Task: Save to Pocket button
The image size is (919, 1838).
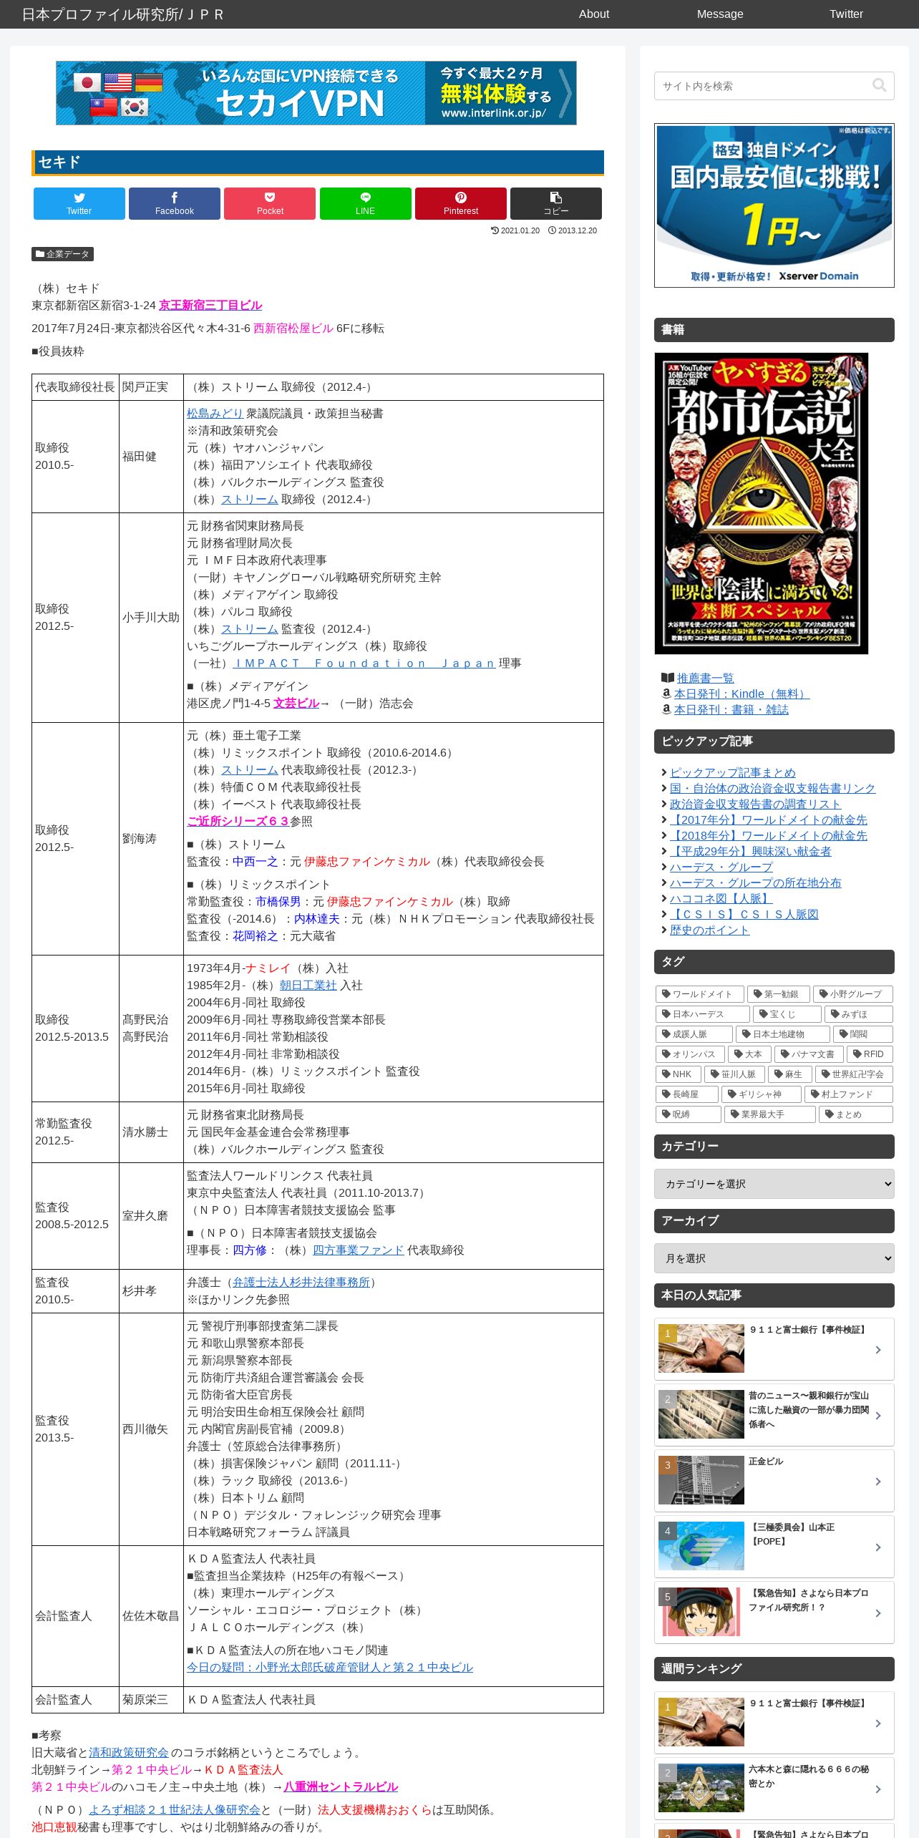Action: tap(270, 203)
